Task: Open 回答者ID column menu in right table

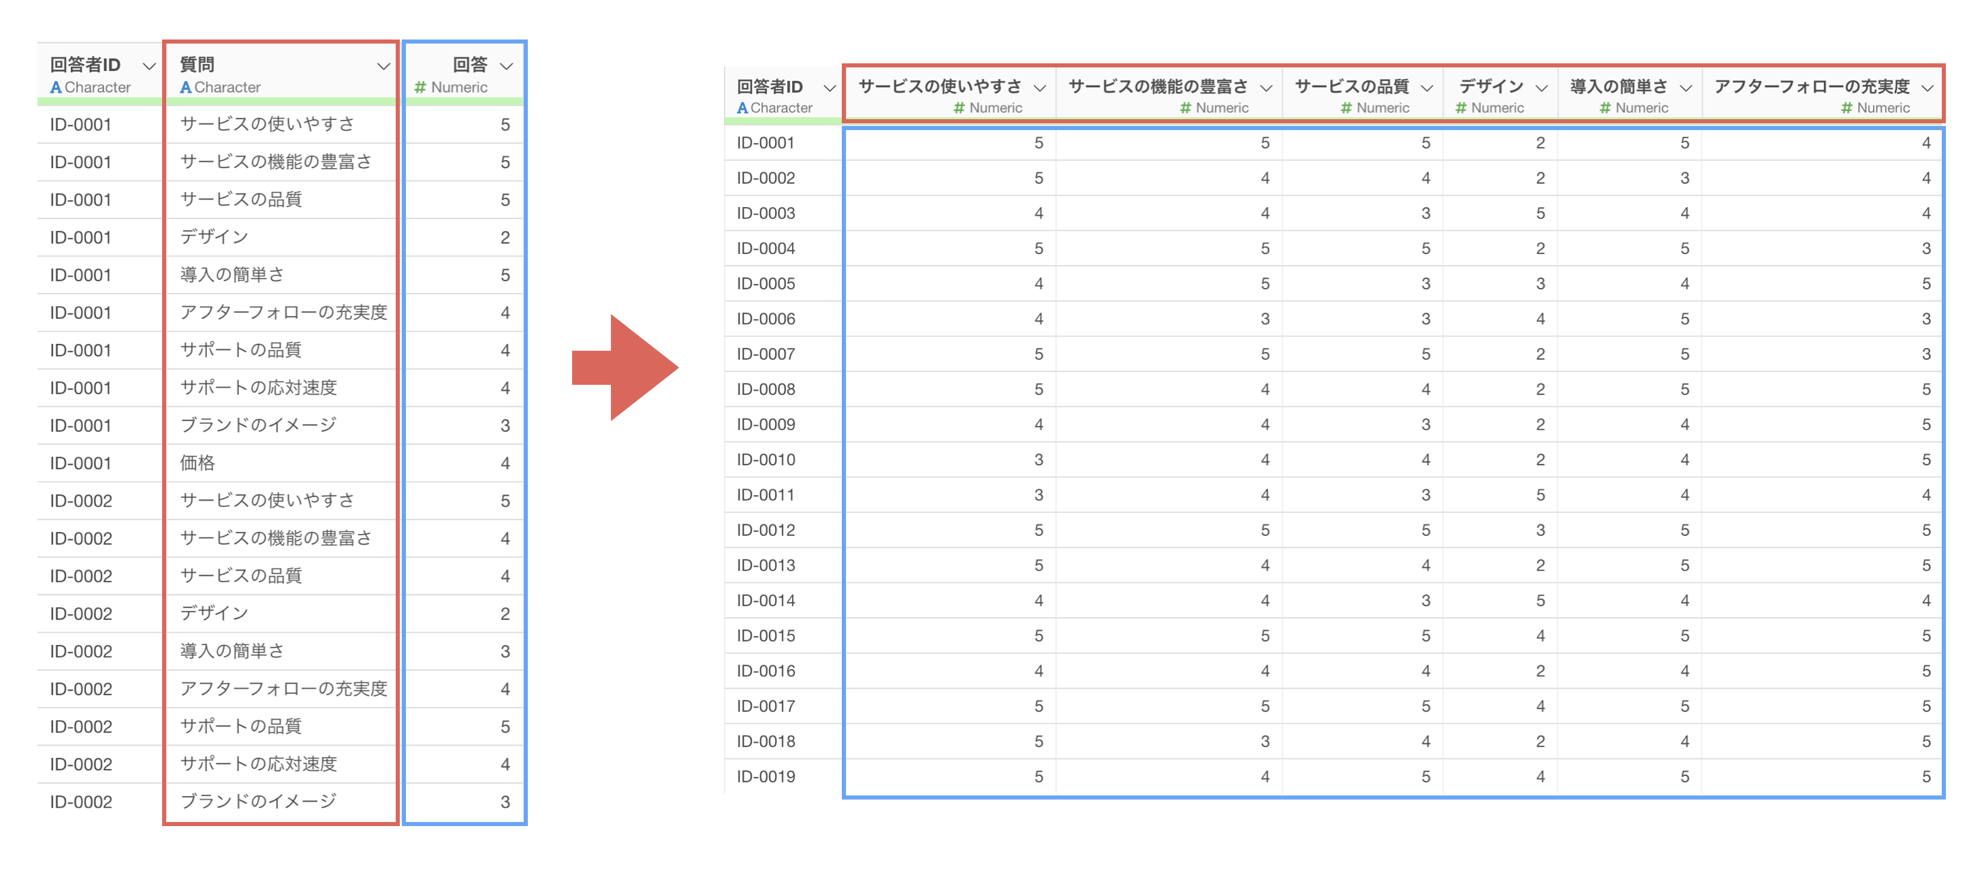Action: (x=830, y=88)
